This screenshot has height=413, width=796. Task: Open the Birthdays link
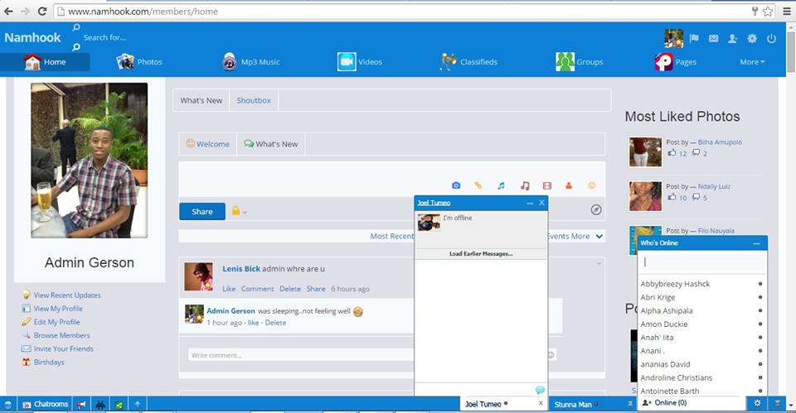point(49,362)
